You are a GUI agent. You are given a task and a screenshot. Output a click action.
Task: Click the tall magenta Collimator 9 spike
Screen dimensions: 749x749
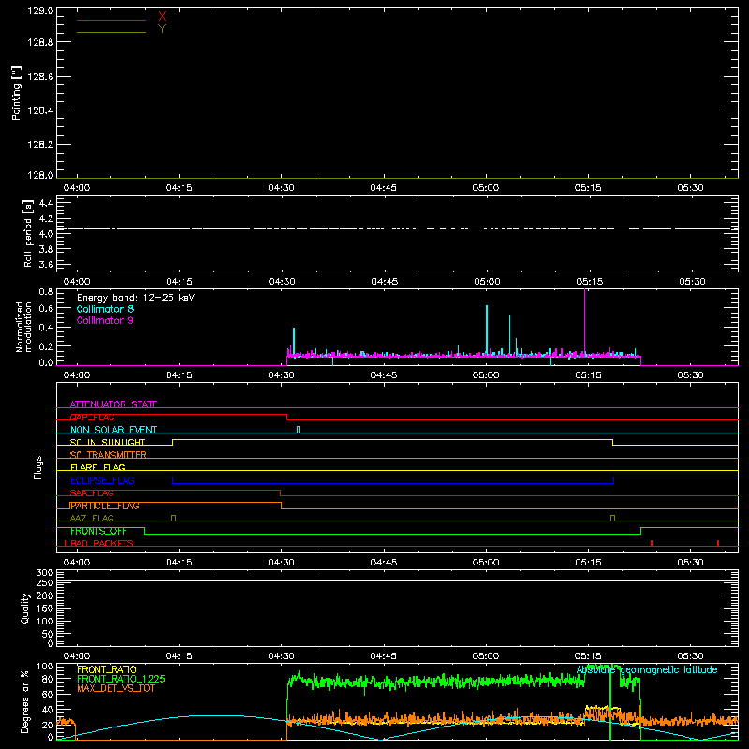click(584, 320)
